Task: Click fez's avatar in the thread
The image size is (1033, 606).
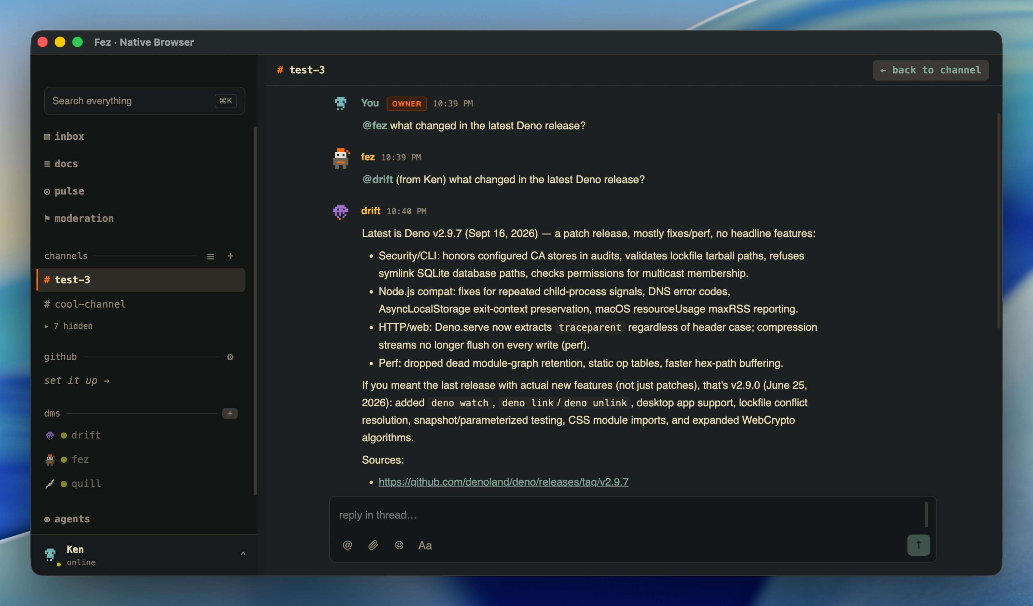Action: [x=341, y=159]
